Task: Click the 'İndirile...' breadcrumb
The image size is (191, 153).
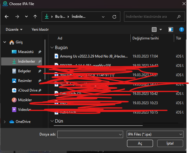Action: coord(78,17)
